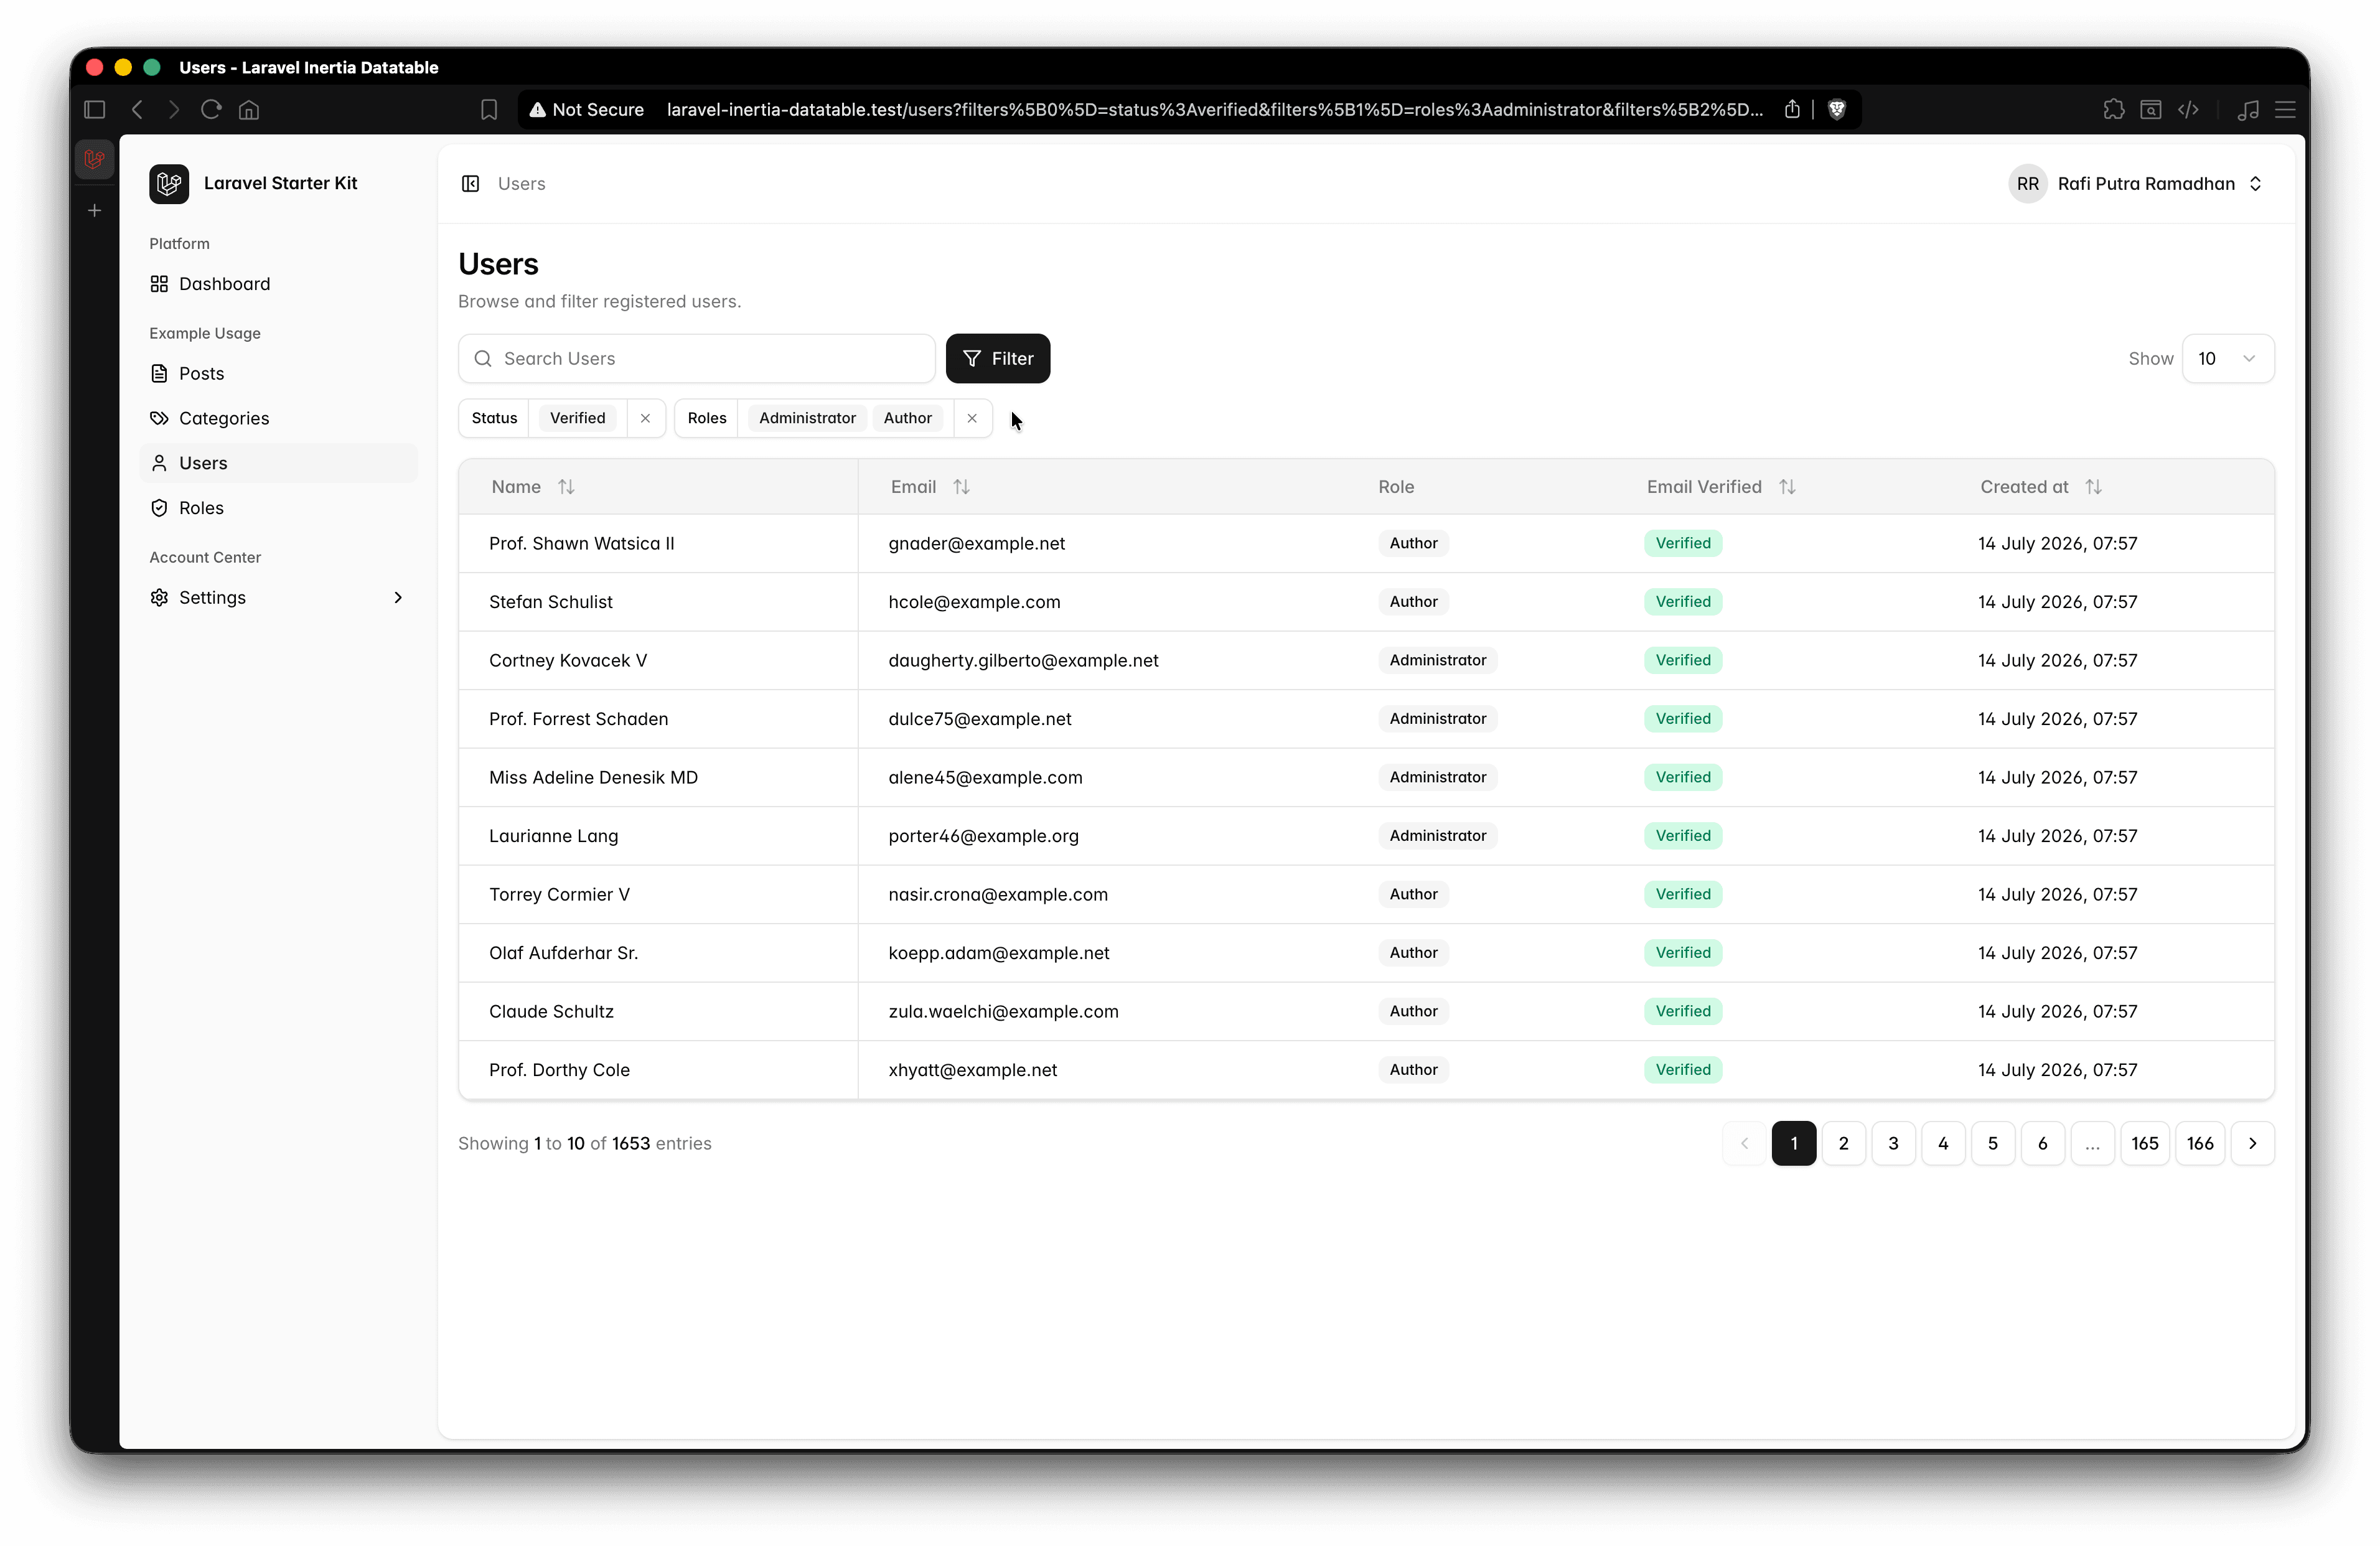
Task: Sort the table by Name column
Action: [x=566, y=487]
